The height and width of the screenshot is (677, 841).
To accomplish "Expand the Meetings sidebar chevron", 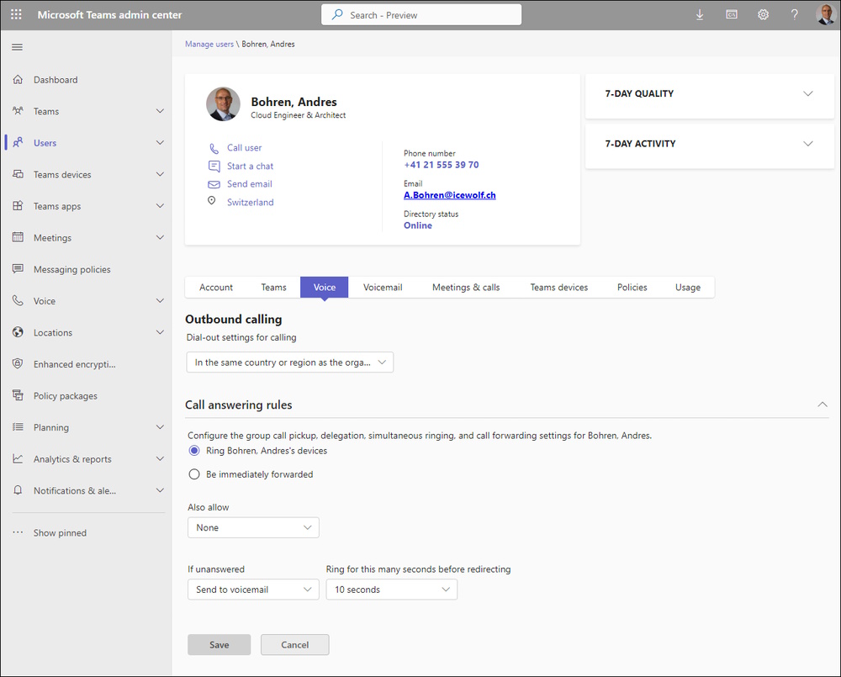I will (x=160, y=237).
